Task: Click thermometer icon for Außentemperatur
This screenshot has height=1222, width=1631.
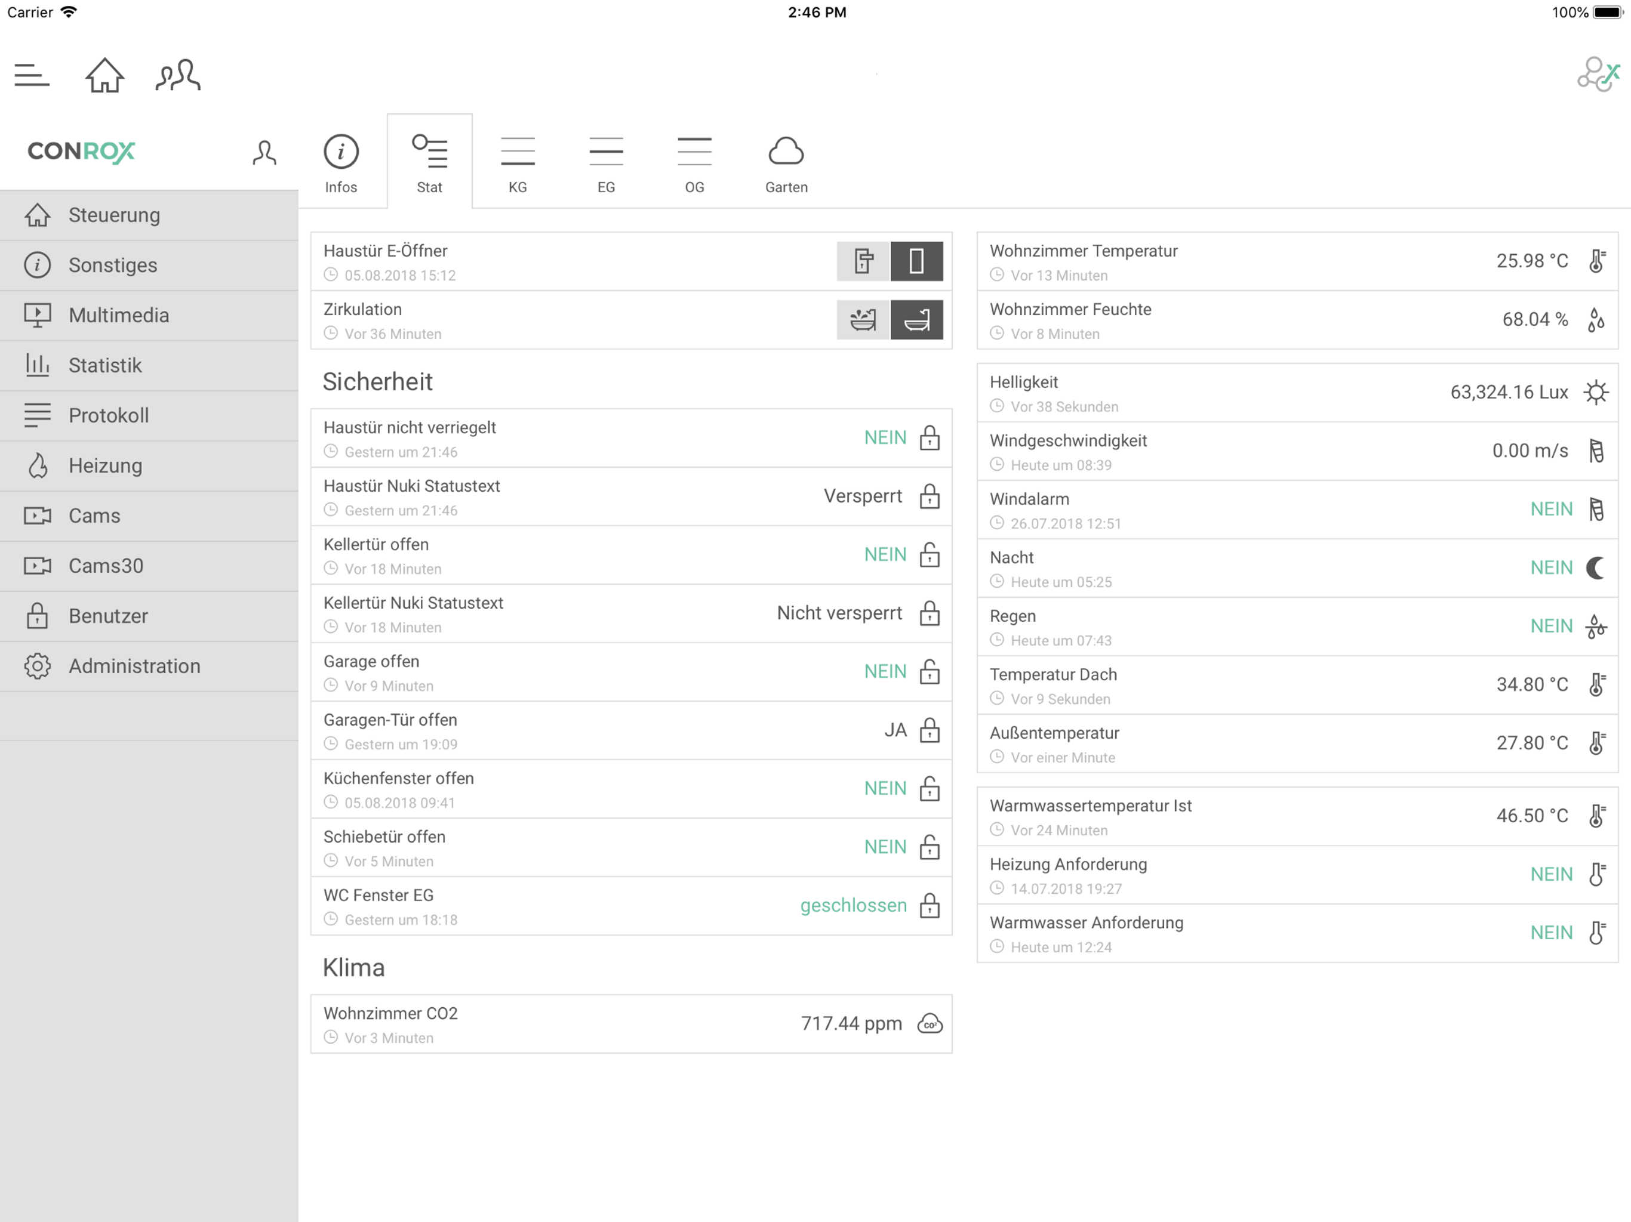Action: point(1596,743)
